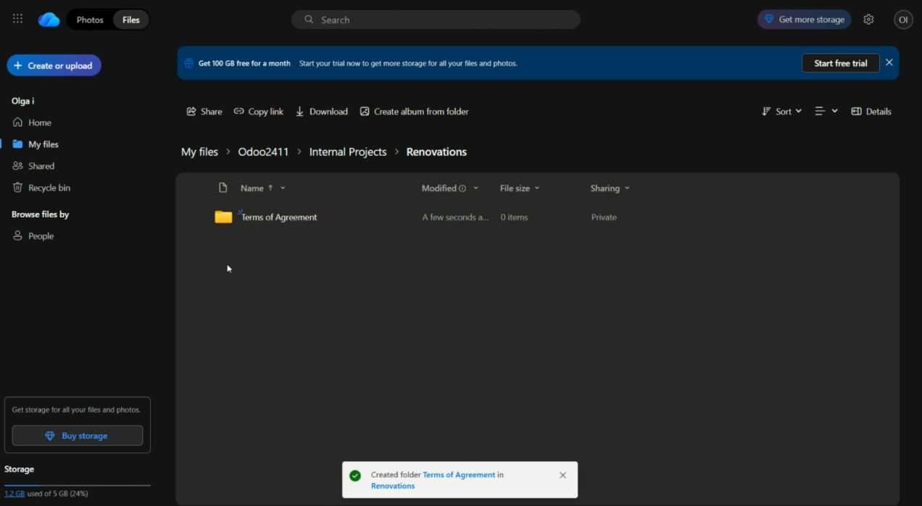This screenshot has height=506, width=922.
Task: Open the app launcher grid icon
Action: [17, 20]
